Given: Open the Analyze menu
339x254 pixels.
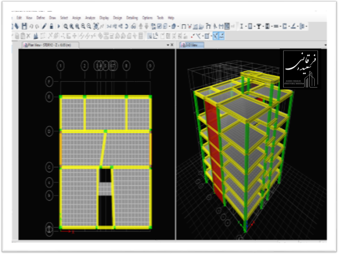Looking at the screenshot, I should pos(90,18).
